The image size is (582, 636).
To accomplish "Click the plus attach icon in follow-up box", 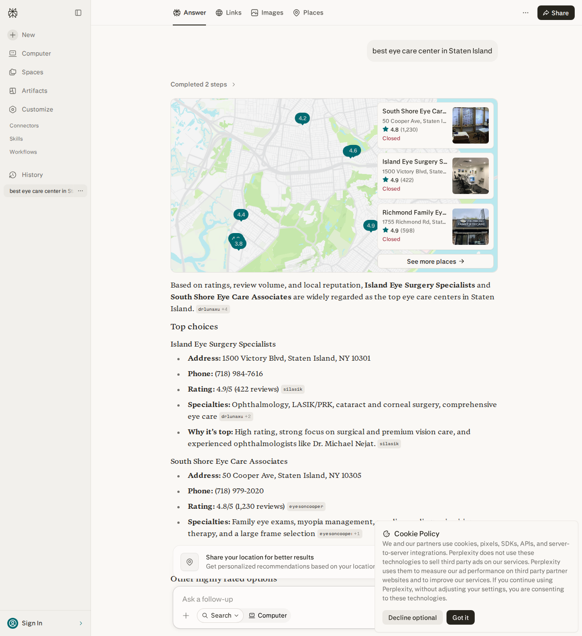I will [x=186, y=616].
